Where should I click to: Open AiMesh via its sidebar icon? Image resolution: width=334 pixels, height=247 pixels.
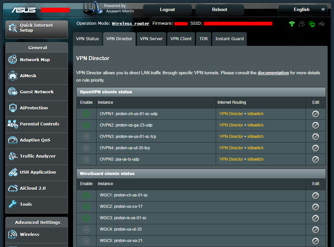pos(13,76)
